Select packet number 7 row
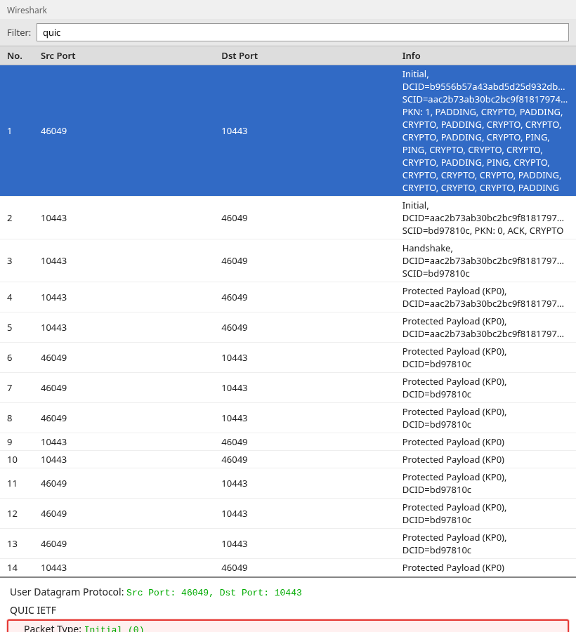This screenshot has height=632, width=576. pos(288,388)
